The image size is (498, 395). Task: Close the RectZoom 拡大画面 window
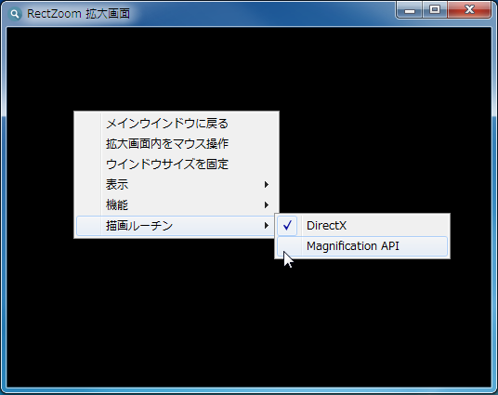coord(469,10)
